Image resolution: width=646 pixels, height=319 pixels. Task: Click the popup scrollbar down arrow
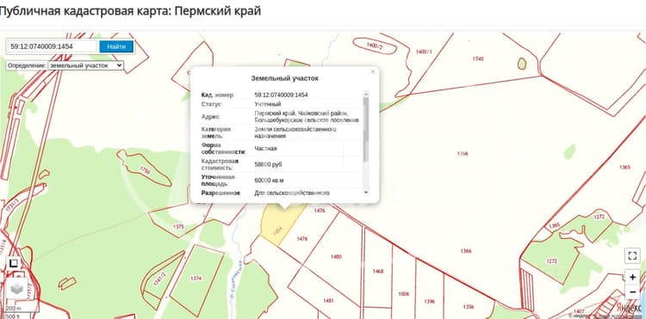(x=366, y=193)
